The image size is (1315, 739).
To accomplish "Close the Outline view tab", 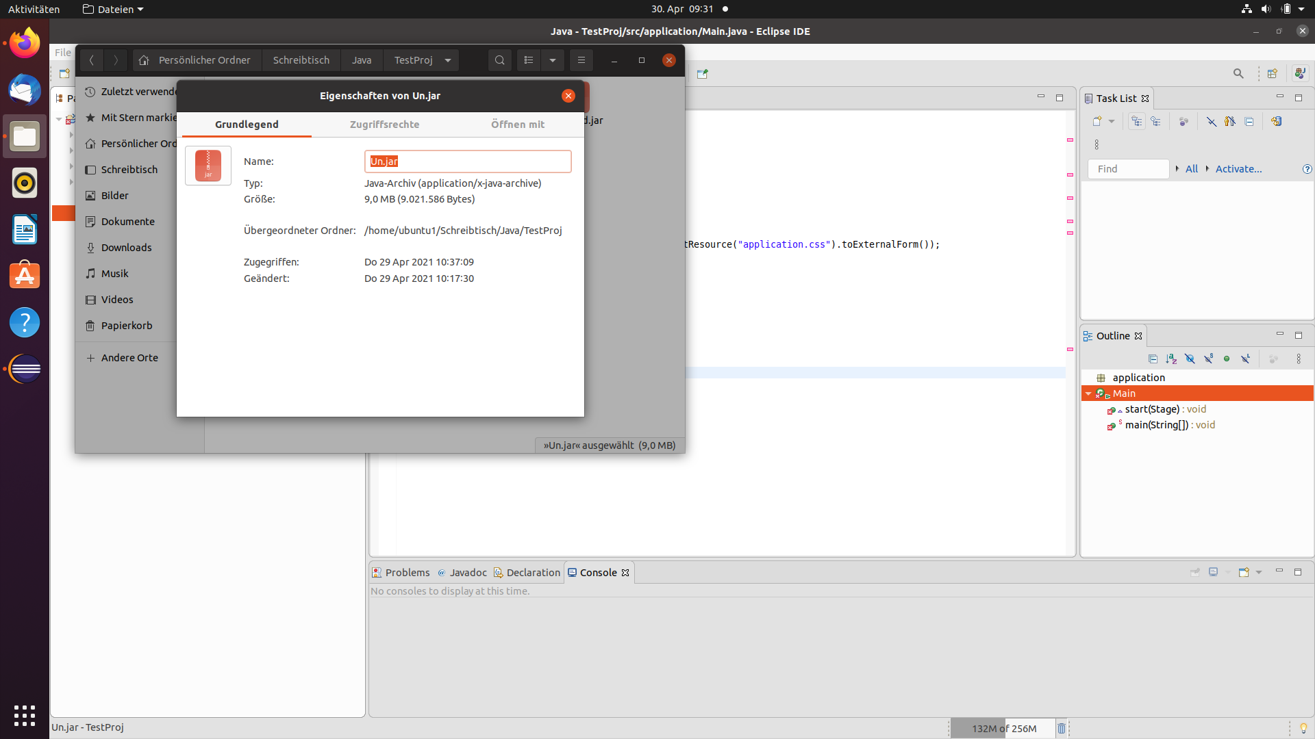I will (x=1138, y=336).
